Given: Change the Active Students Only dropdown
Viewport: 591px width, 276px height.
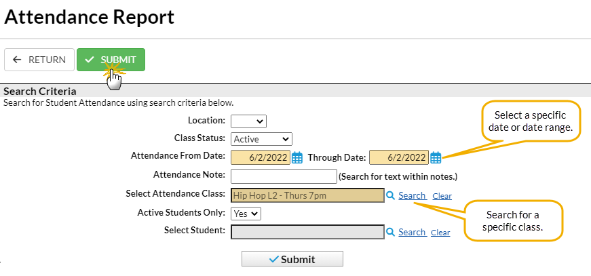Looking at the screenshot, I should pyautogui.click(x=246, y=213).
